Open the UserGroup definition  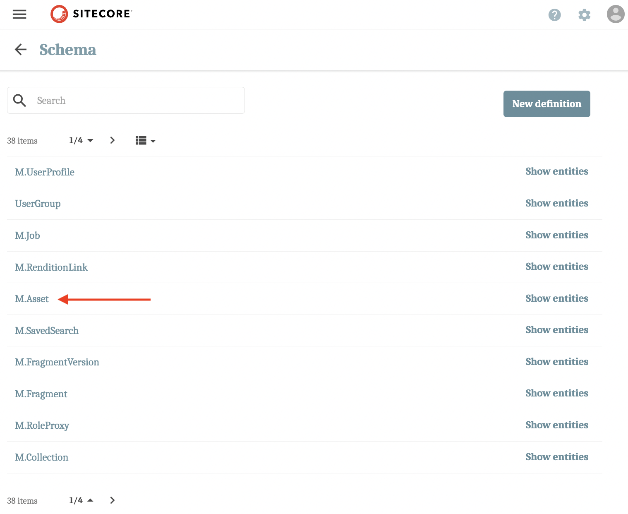38,203
